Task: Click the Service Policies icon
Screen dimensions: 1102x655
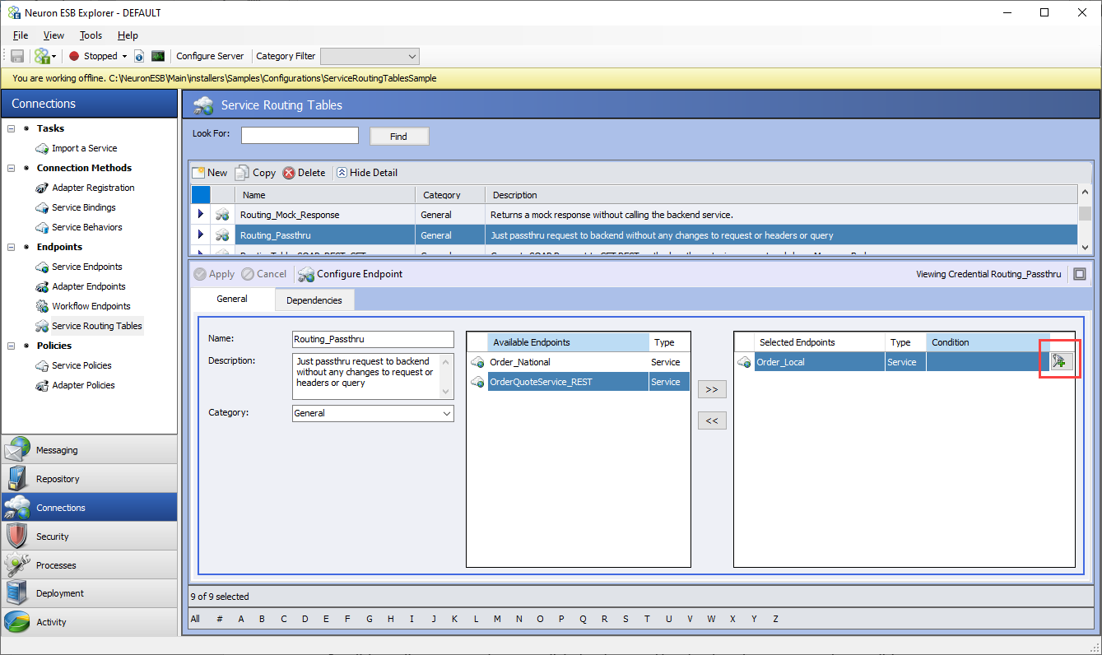Action: (42, 365)
